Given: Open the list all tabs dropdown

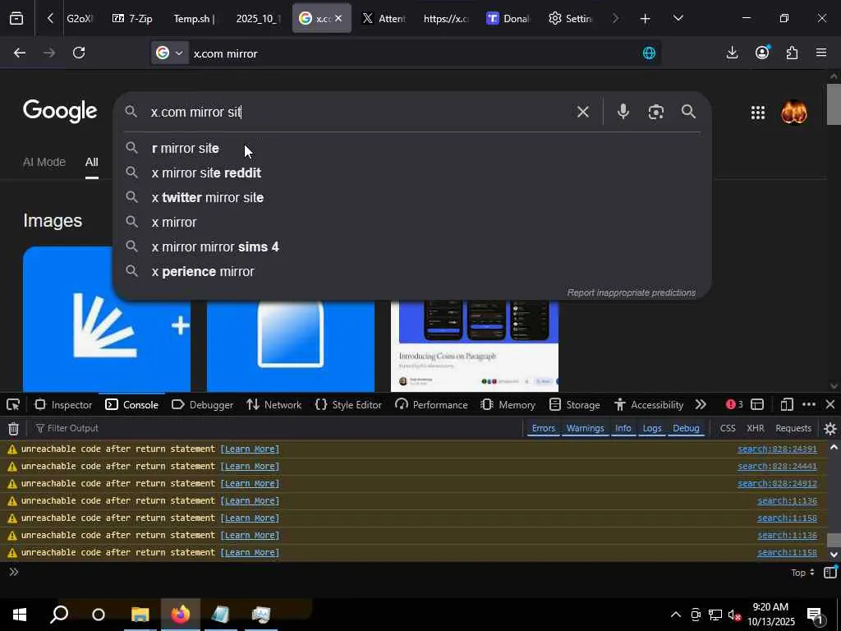Looking at the screenshot, I should [x=678, y=18].
